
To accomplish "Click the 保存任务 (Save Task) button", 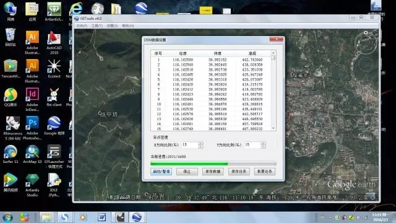I will [239, 172].
